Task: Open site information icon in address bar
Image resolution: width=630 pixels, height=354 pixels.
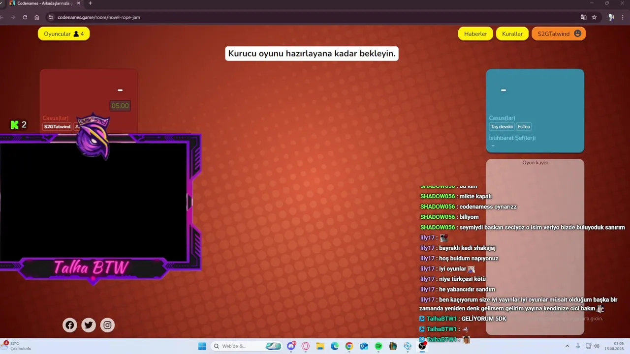Action: click(x=51, y=17)
